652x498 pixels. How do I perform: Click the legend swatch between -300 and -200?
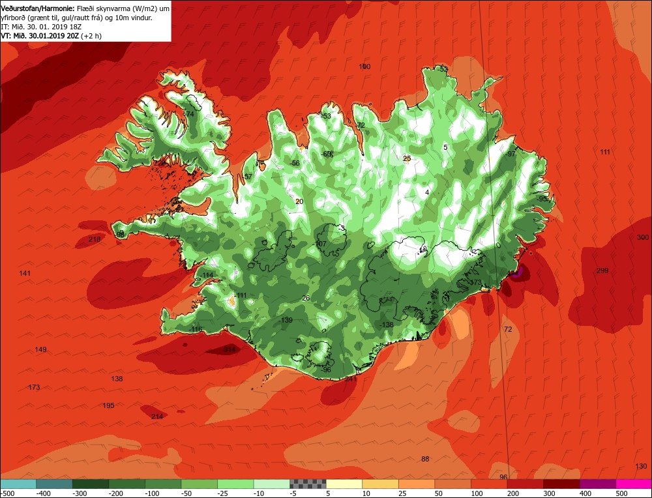[91, 484]
